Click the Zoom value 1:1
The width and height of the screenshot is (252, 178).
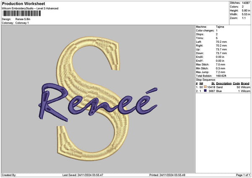pyautogui.click(x=244, y=18)
